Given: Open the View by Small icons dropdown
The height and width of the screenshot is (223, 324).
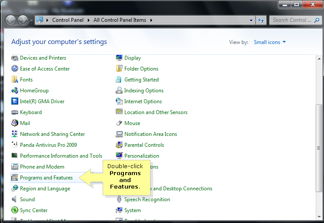Looking at the screenshot, I should point(270,42).
